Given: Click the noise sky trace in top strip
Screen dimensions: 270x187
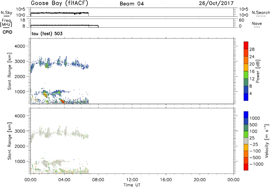Looking at the screenshot, I should pos(60,13).
